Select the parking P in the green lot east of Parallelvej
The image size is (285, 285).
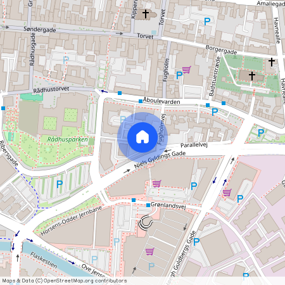click(261, 133)
